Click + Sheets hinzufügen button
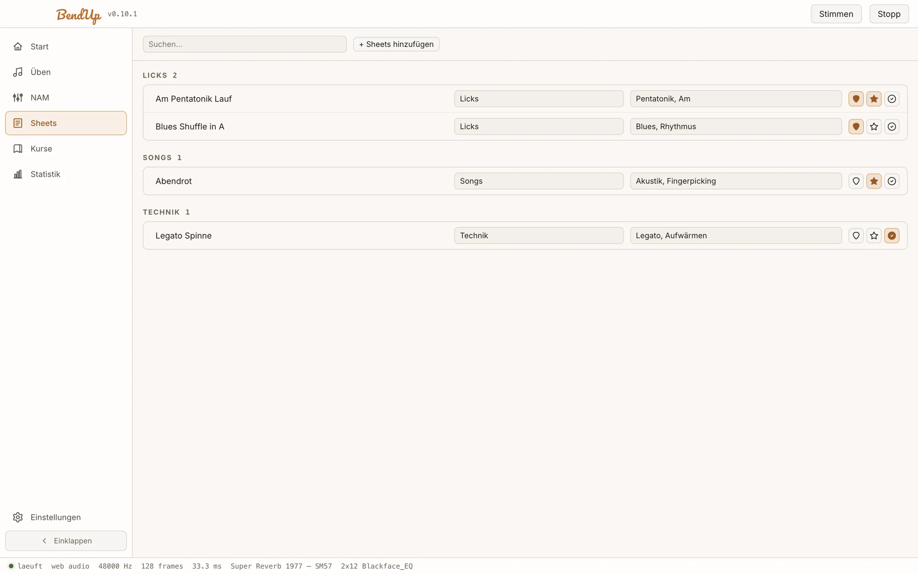The width and height of the screenshot is (918, 574). (x=396, y=44)
